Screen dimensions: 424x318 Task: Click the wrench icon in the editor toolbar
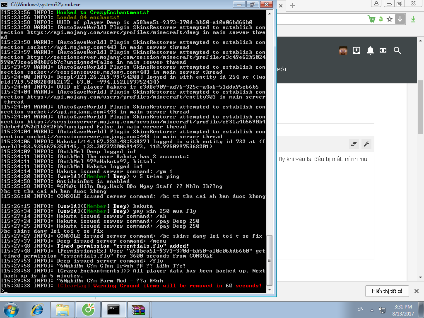coord(366,144)
